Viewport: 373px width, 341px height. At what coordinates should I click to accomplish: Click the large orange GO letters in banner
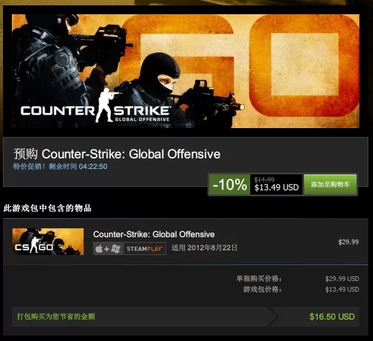point(240,65)
